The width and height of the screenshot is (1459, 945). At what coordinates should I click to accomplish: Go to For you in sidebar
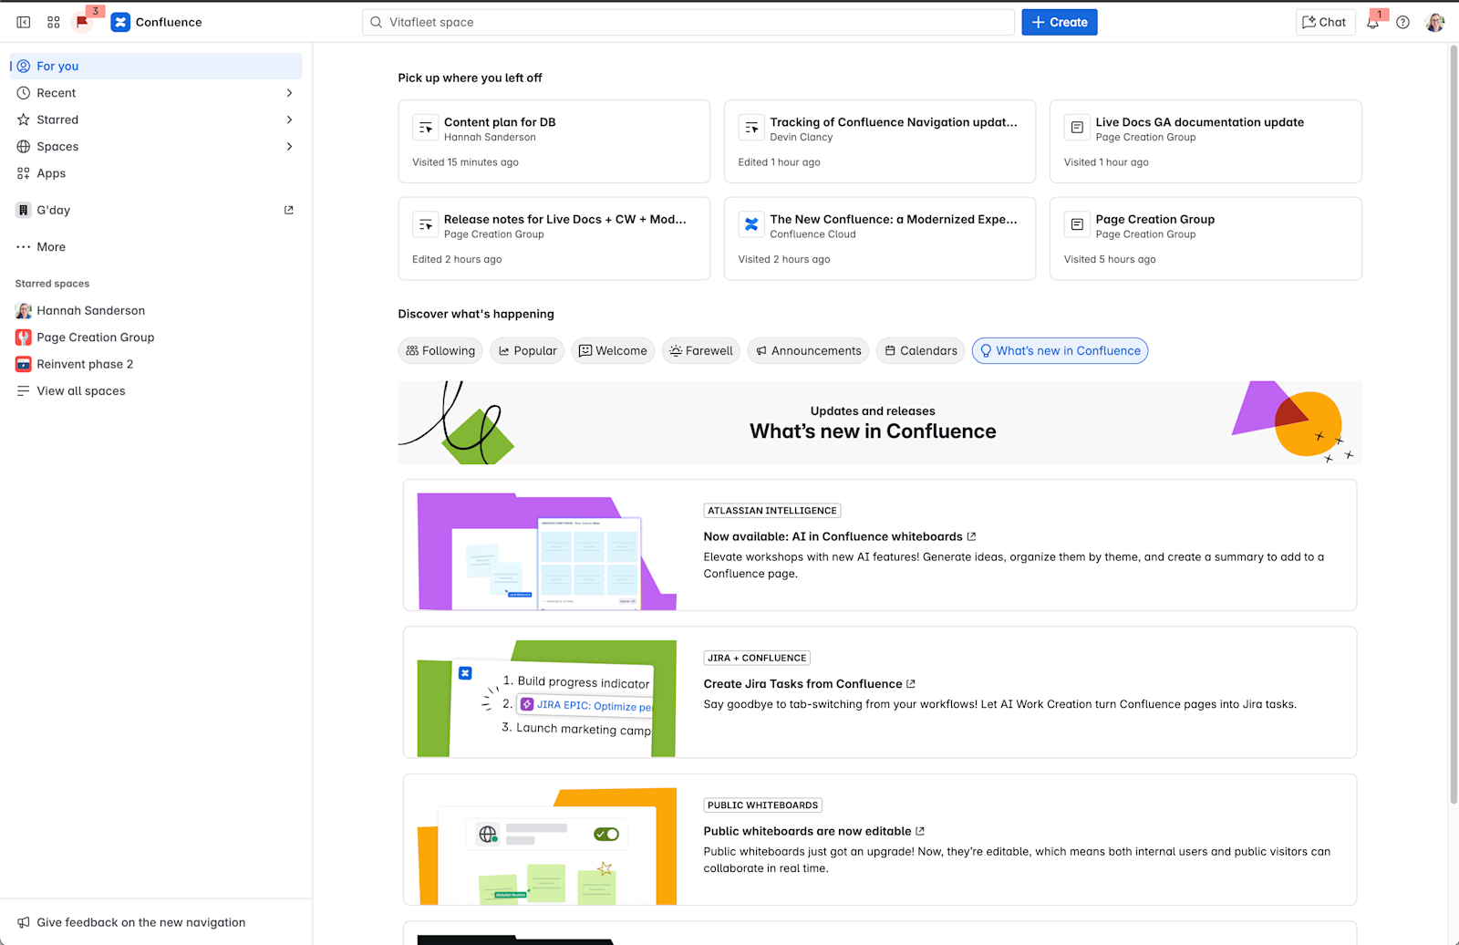click(x=157, y=66)
